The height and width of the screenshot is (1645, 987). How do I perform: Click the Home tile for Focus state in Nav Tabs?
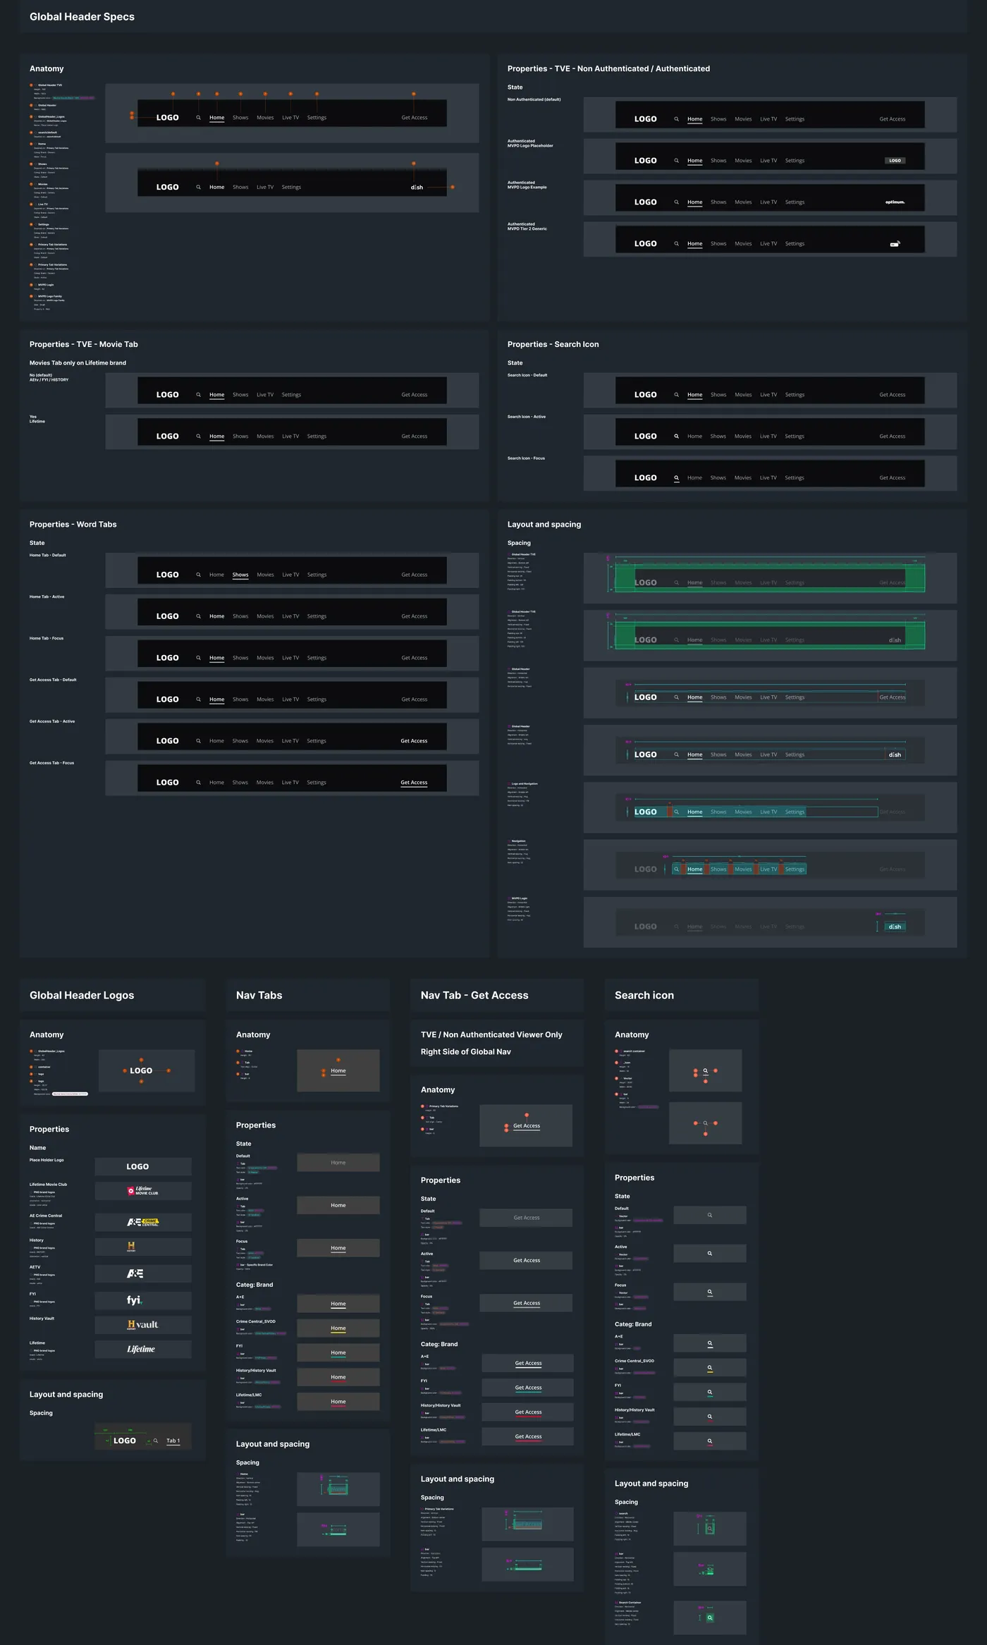[x=338, y=1248]
